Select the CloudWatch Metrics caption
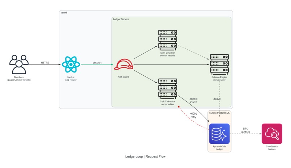 tap(272, 147)
